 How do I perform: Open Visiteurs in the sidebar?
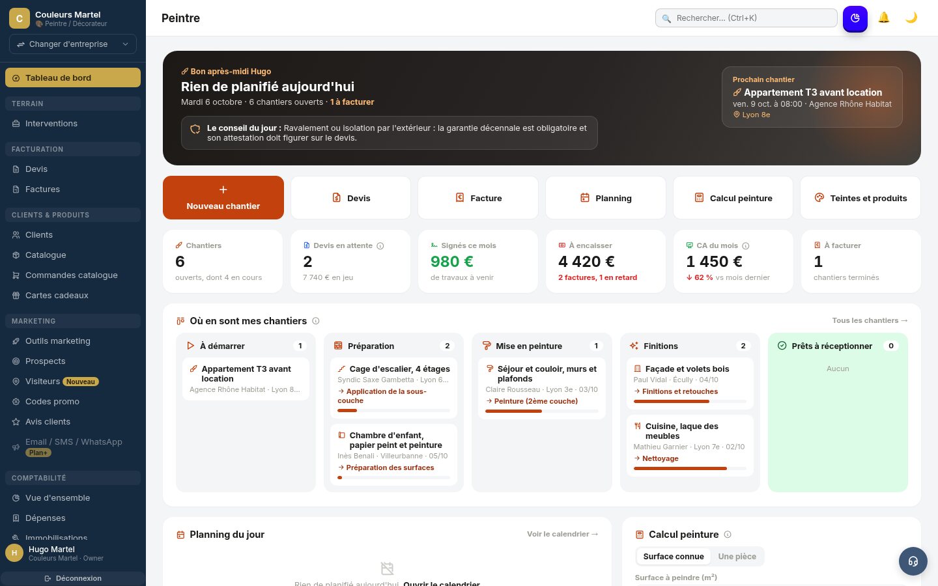pos(73,382)
